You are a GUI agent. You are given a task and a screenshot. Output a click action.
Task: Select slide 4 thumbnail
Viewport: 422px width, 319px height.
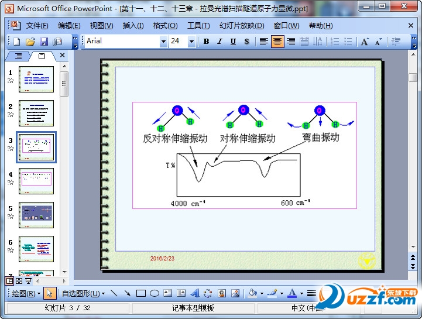pos(36,181)
